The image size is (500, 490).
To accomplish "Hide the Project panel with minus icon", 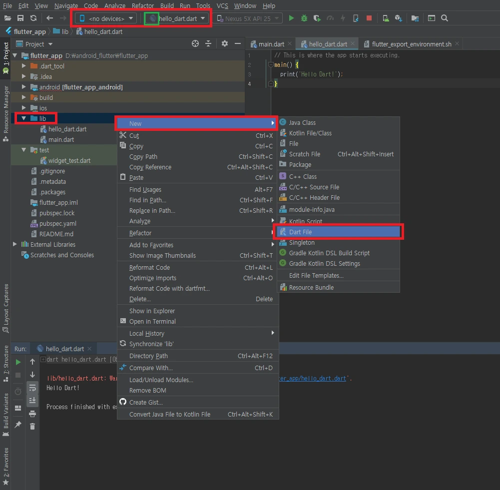I will [238, 43].
